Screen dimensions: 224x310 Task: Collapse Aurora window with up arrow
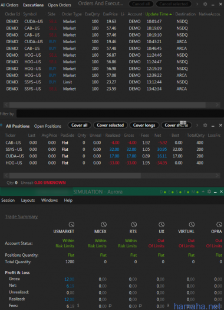pos(203,192)
